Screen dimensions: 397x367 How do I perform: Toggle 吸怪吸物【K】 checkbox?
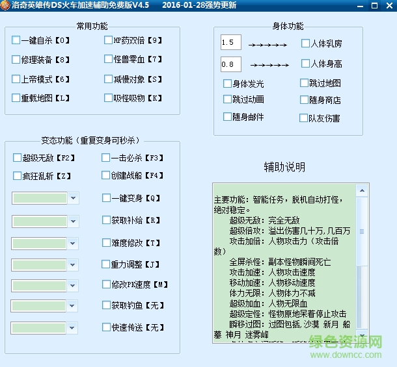[x=108, y=98]
